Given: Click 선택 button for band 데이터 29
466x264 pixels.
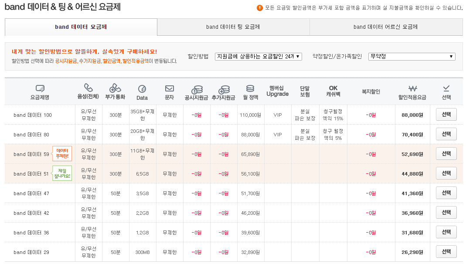Looking at the screenshot, I should [x=446, y=251].
